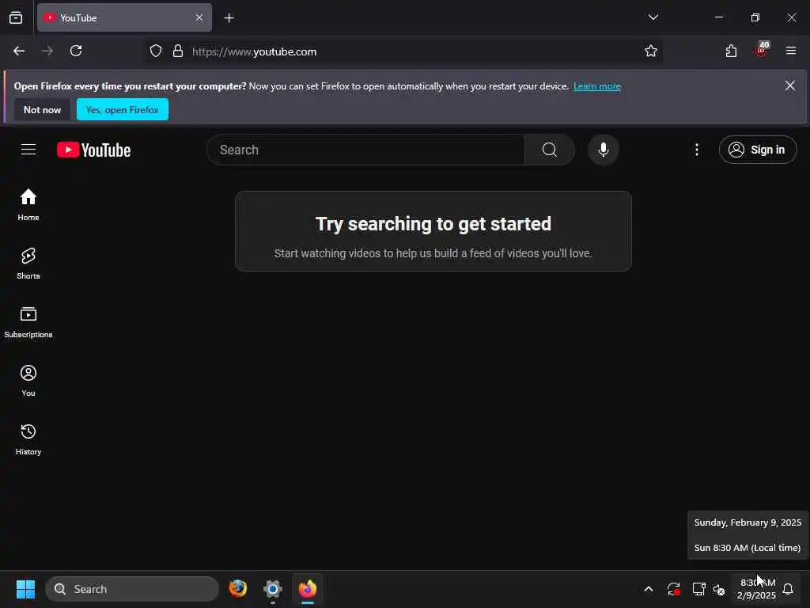Bookmark this page with the star
This screenshot has height=608, width=810.
coord(651,51)
